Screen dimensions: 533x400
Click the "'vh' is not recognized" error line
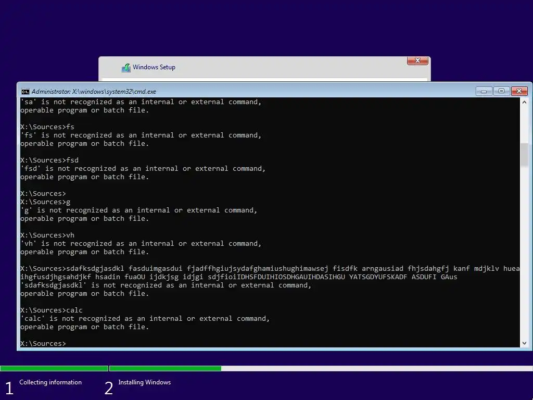pos(141,244)
